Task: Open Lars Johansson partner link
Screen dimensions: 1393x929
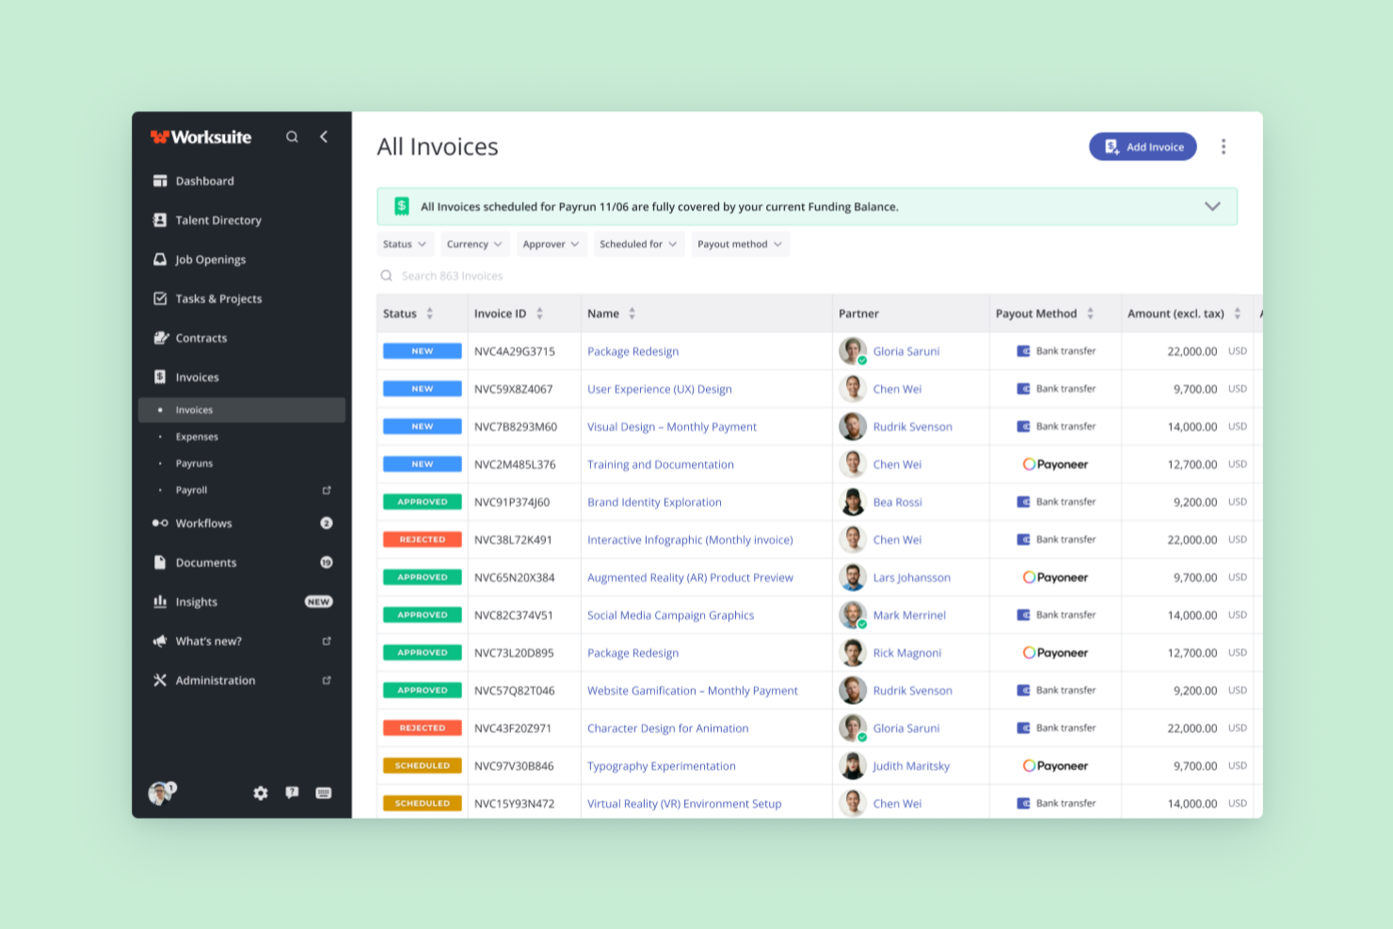Action: (912, 577)
